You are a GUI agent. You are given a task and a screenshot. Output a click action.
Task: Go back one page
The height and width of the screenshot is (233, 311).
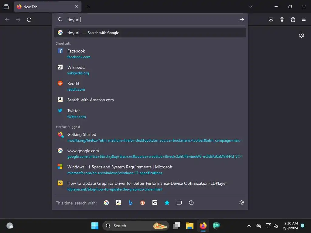(7, 20)
